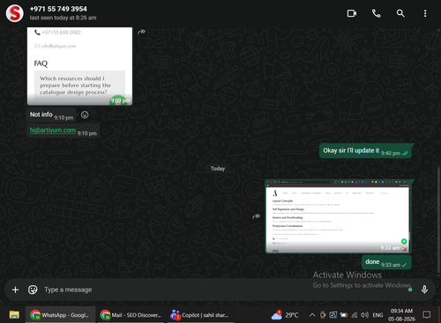441x323 pixels.
Task: Switch to the WhatsApp Chrome taskbar window
Action: coord(60,315)
